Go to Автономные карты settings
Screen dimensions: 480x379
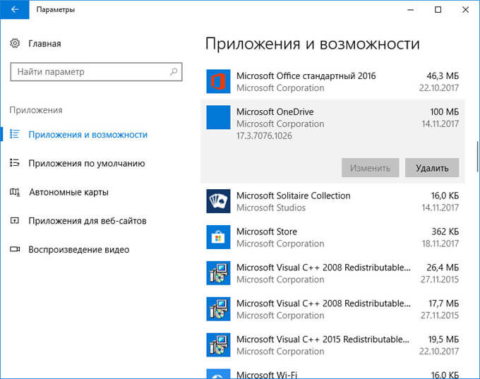click(68, 192)
